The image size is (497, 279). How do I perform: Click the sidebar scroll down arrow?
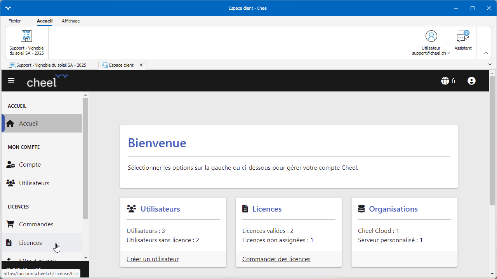point(85,258)
